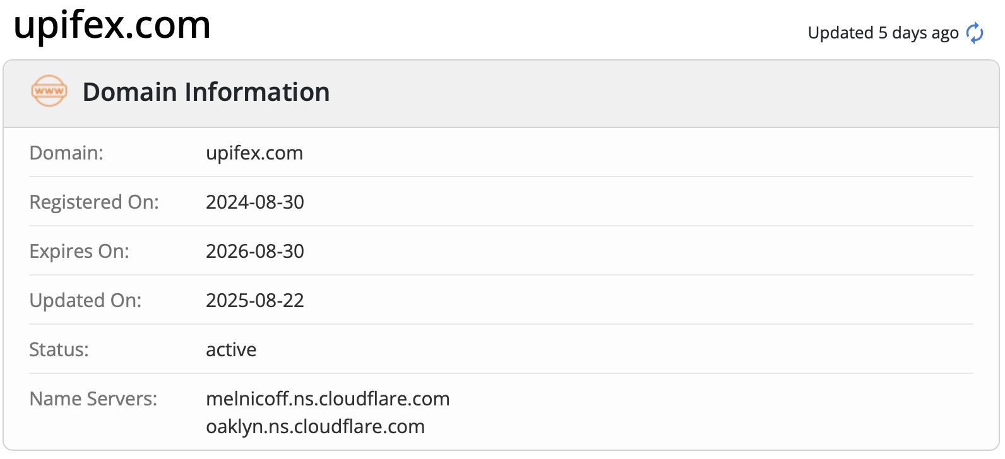Click the Status: label
This screenshot has width=1005, height=459.
coord(59,349)
